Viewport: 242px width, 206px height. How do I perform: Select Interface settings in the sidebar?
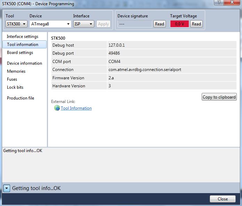(x=23, y=37)
